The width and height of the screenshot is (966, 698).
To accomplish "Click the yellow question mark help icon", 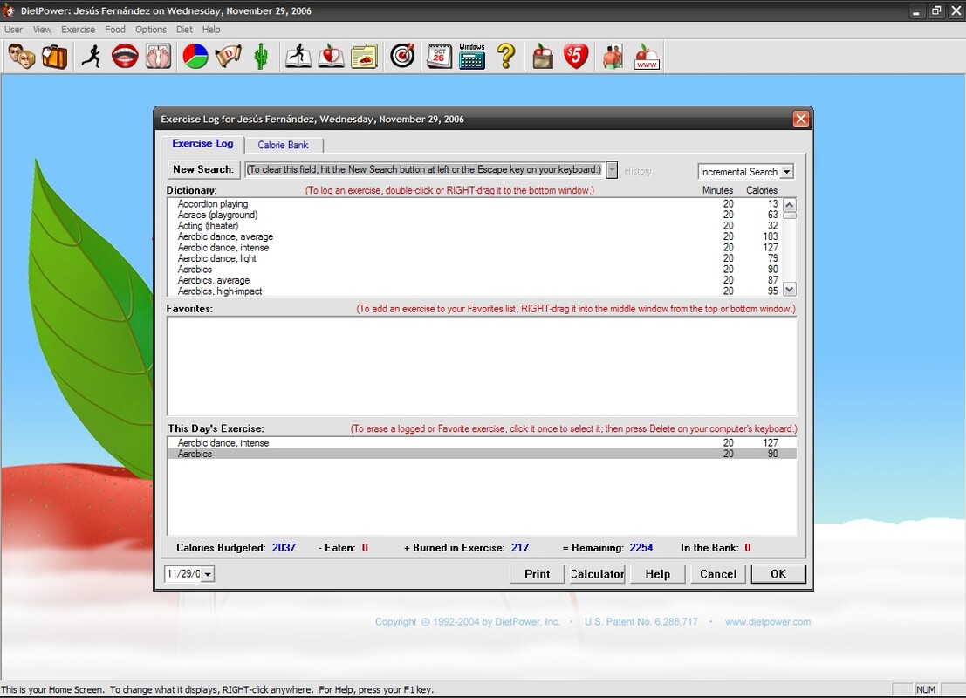I will pyautogui.click(x=506, y=57).
